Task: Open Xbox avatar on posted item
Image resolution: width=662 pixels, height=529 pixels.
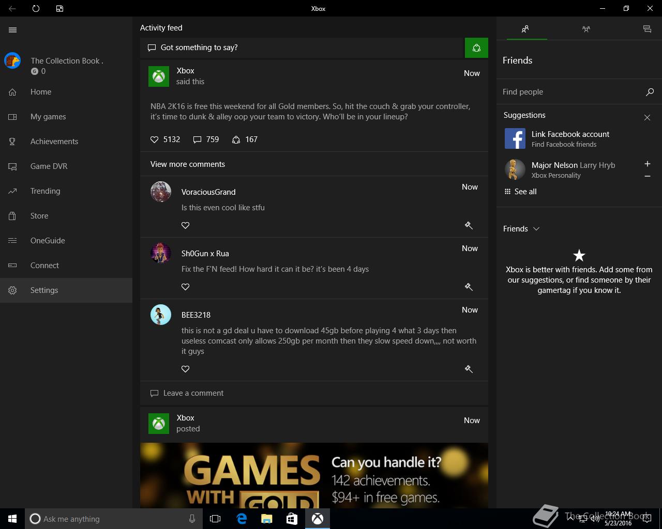Action: click(159, 424)
